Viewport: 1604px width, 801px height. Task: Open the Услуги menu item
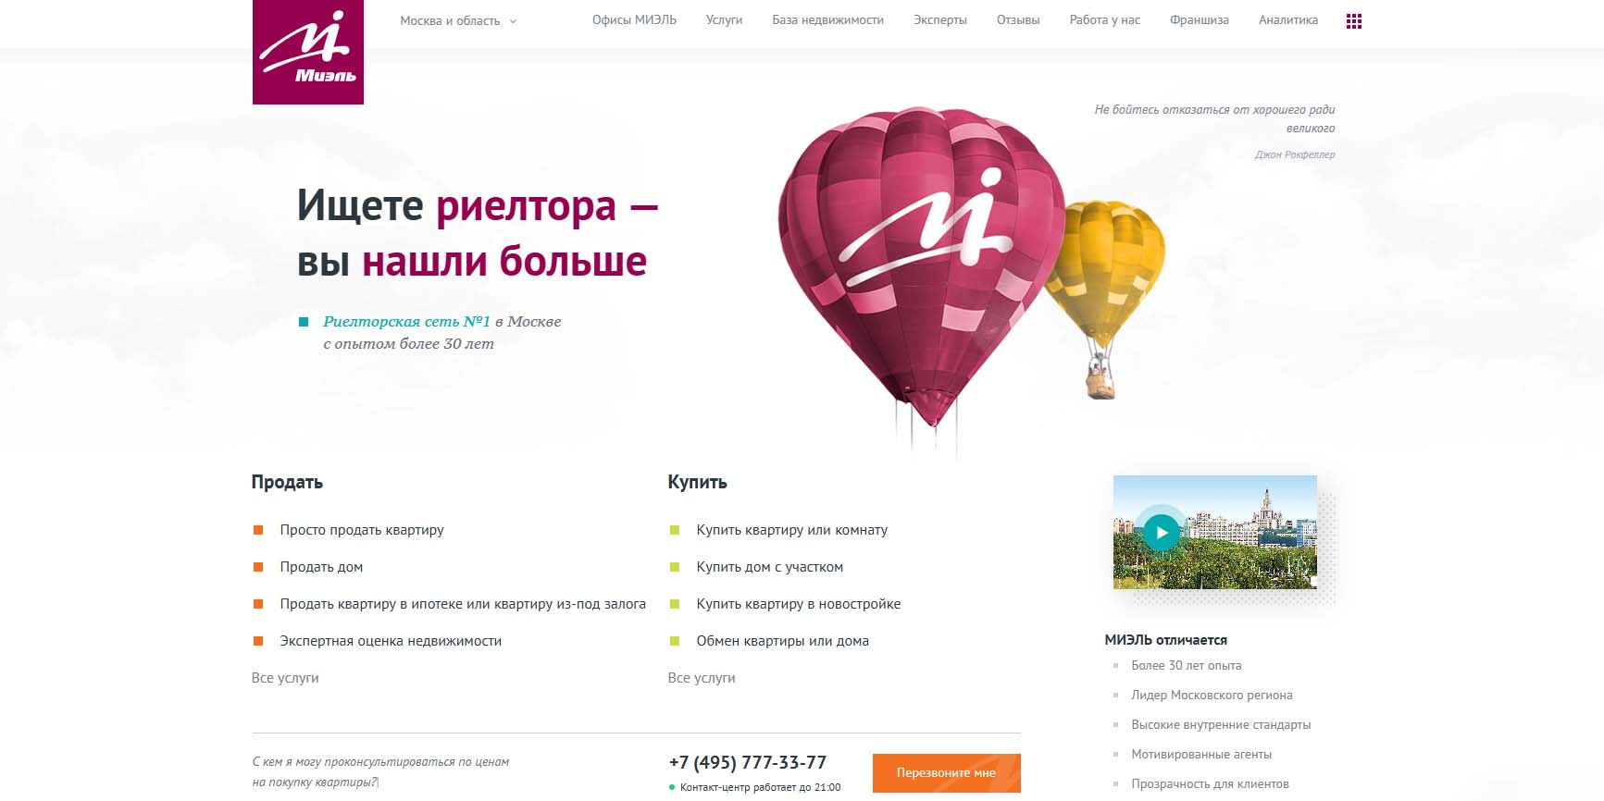tap(724, 20)
